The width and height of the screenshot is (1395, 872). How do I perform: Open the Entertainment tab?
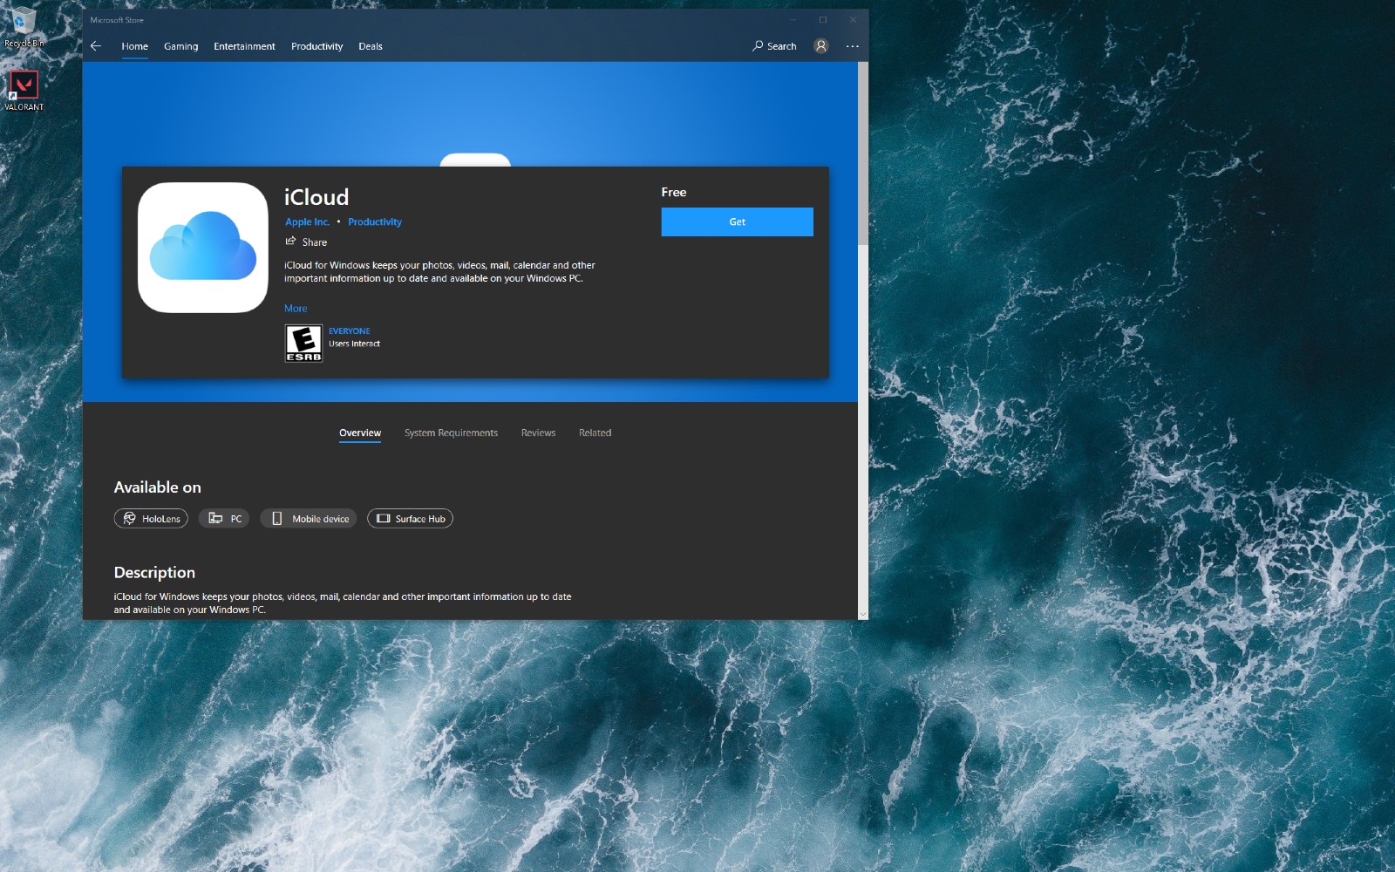[x=244, y=47]
